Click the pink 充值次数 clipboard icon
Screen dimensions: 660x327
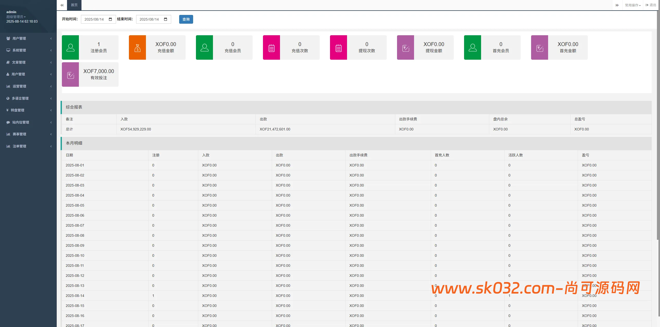coord(271,48)
